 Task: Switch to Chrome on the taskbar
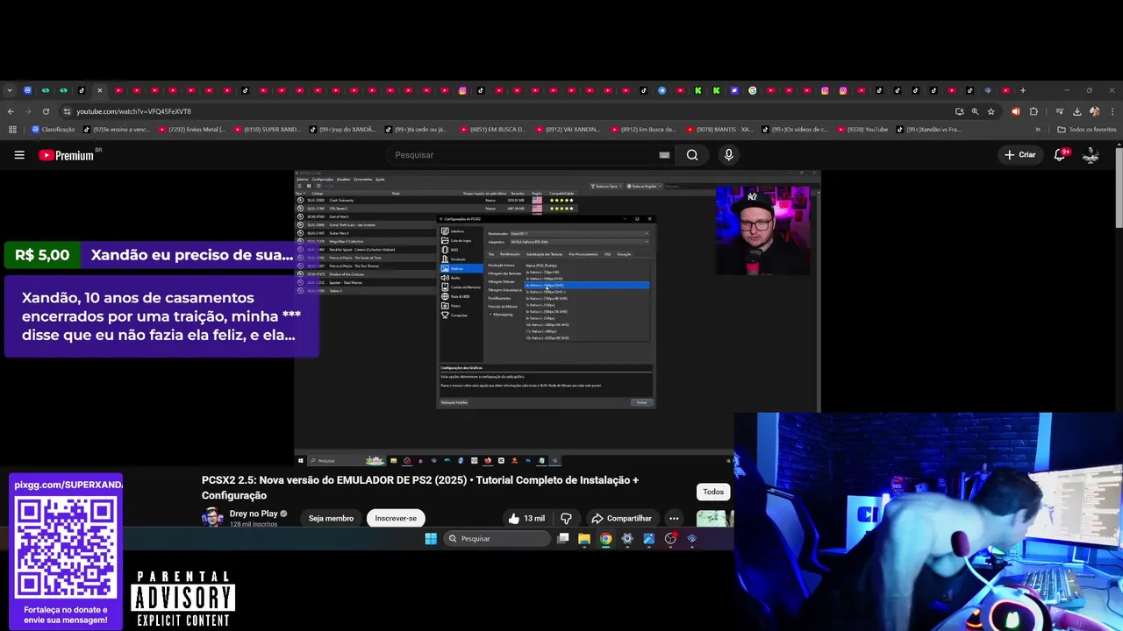[605, 538]
